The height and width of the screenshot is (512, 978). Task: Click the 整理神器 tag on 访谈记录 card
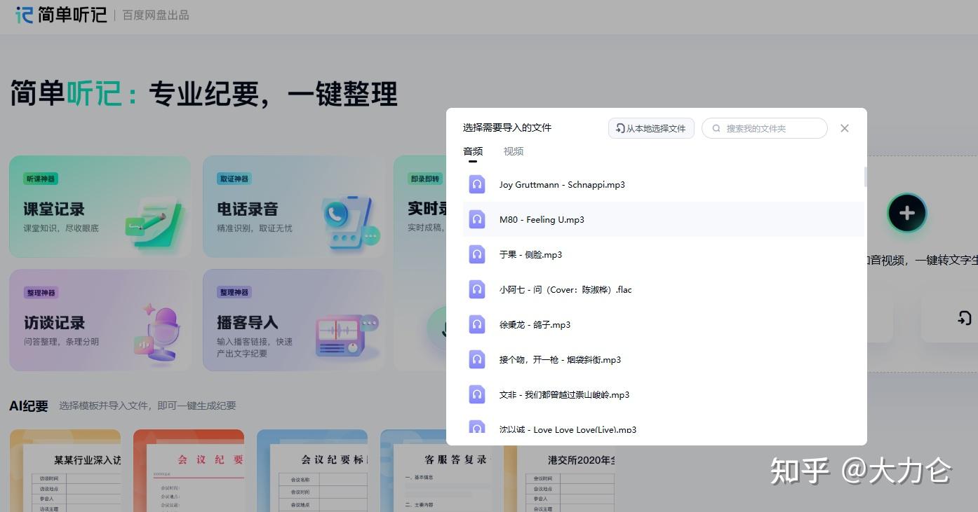41,293
